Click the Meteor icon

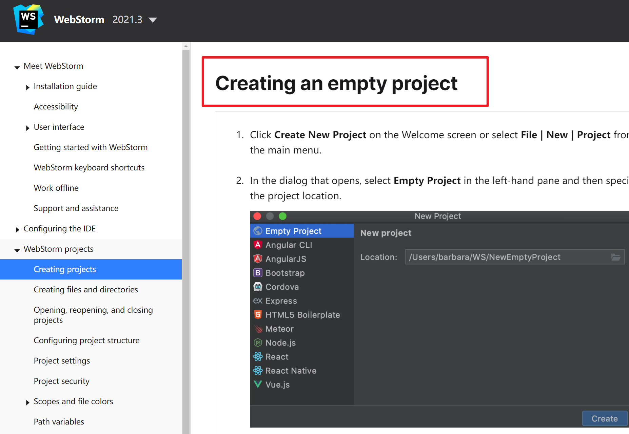pyautogui.click(x=258, y=329)
